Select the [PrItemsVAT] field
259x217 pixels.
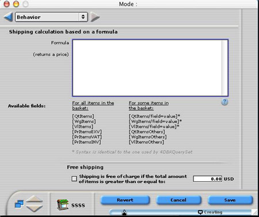pyautogui.click(x=87, y=137)
